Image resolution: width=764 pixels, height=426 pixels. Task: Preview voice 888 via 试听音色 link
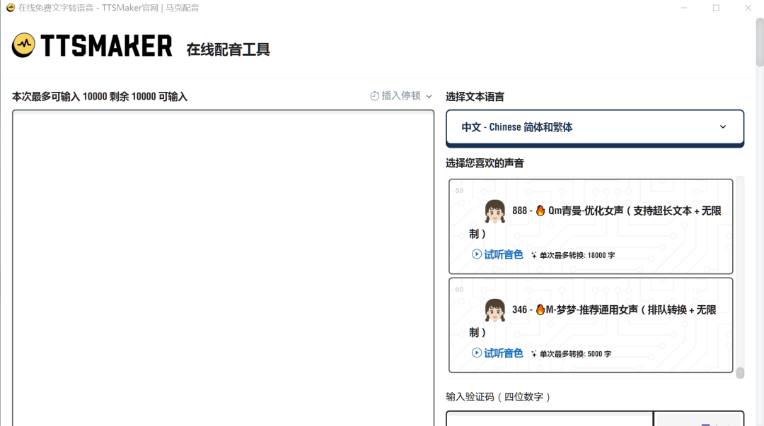499,254
